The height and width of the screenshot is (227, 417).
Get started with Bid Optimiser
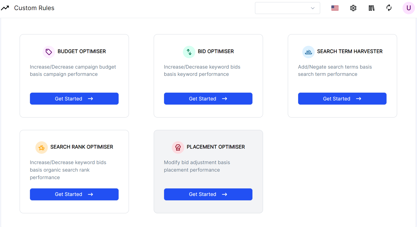pos(208,99)
